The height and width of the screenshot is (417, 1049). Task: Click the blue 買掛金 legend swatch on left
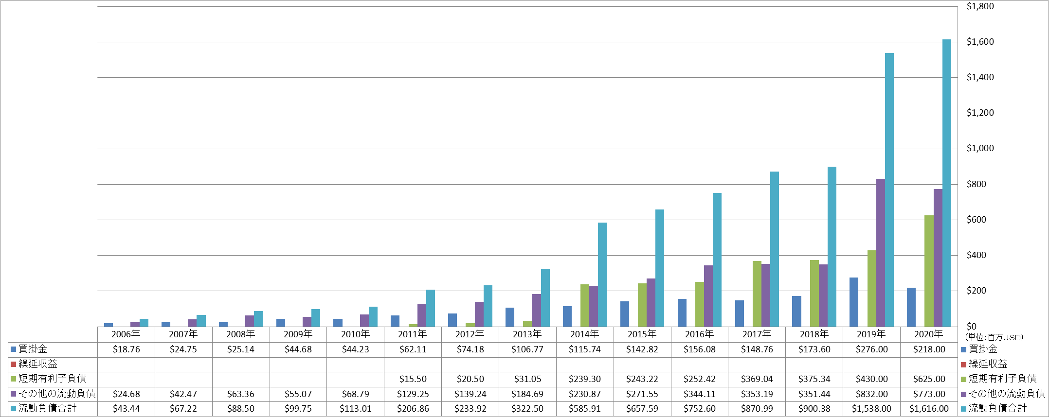[x=14, y=349]
